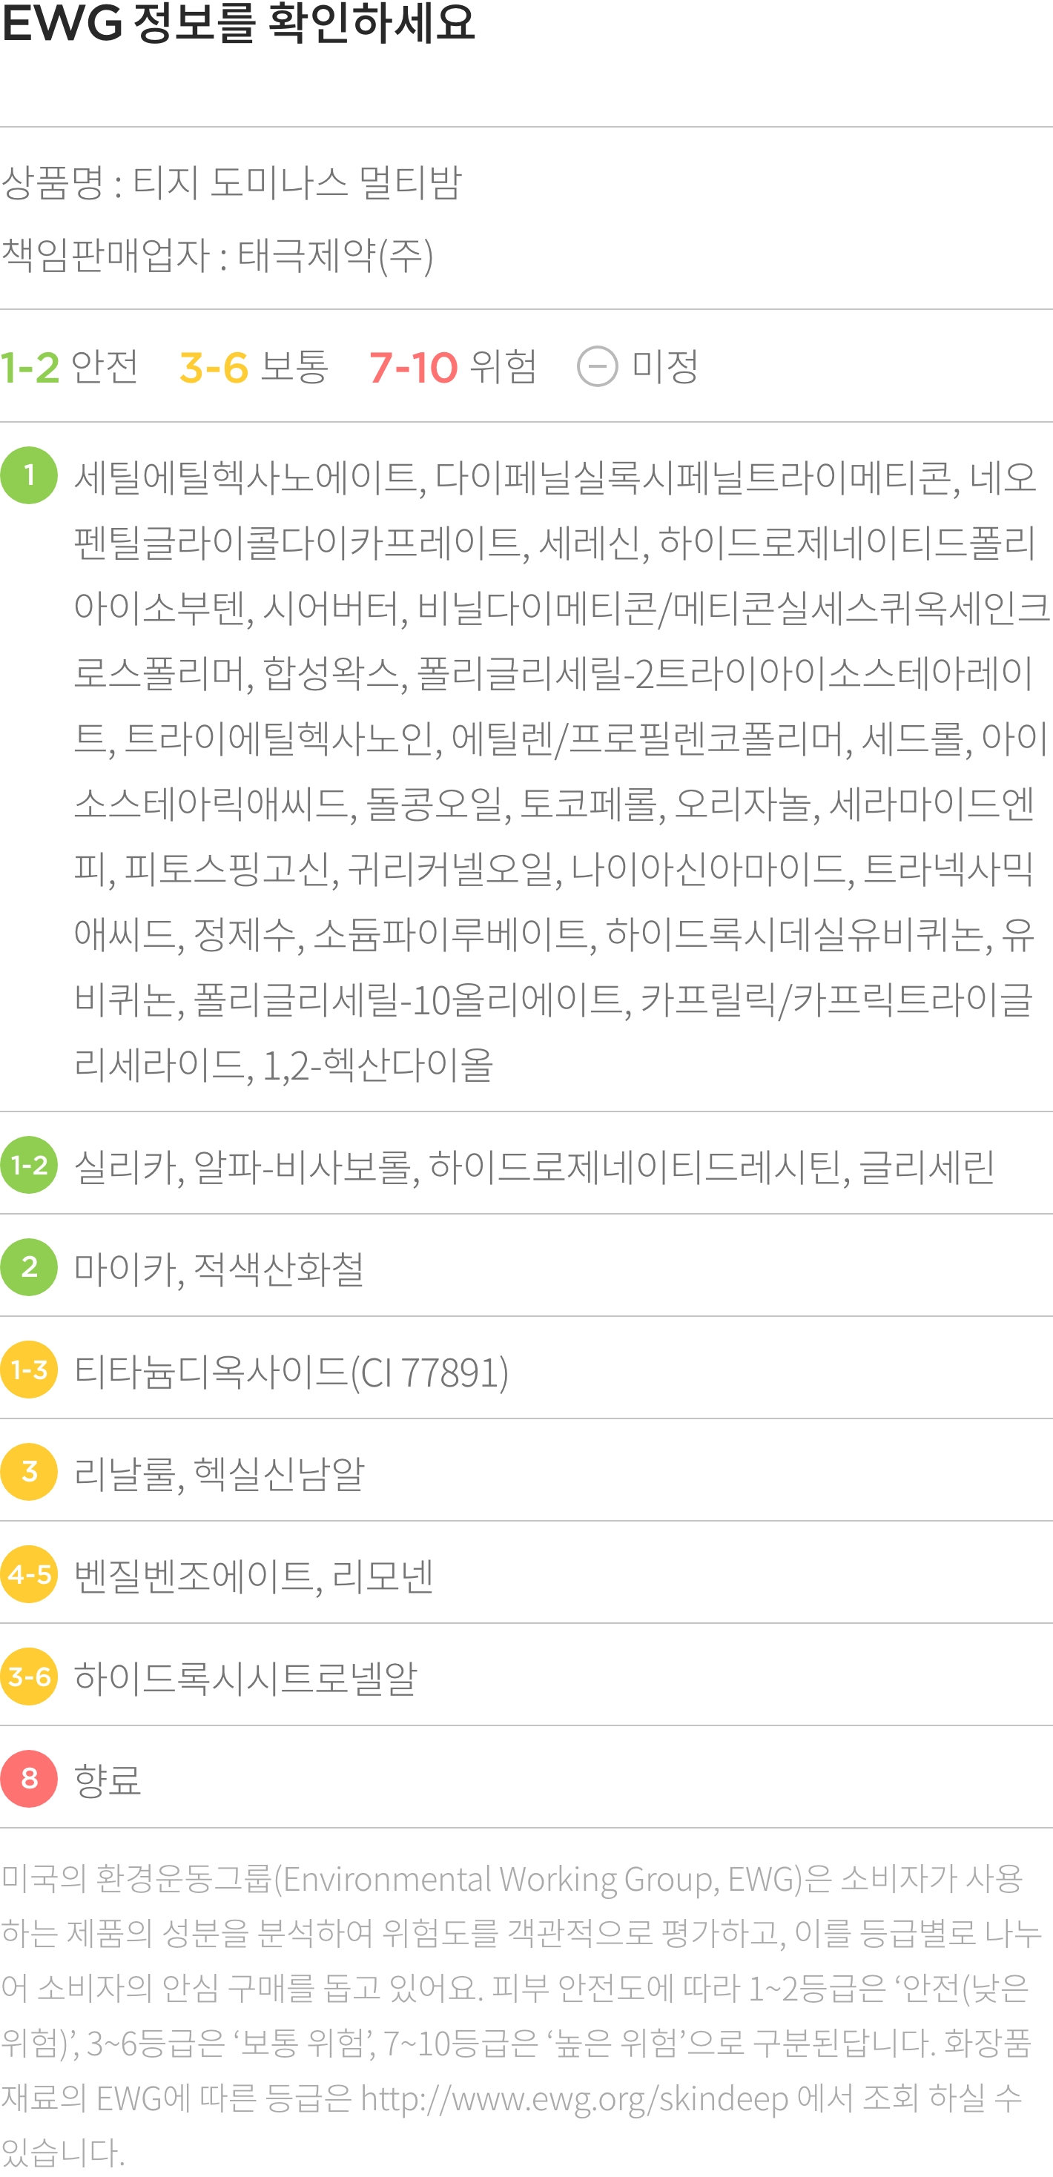Click the 마이카, 적색산화철 ingredient row
This screenshot has height=2177, width=1053.
(x=526, y=1268)
